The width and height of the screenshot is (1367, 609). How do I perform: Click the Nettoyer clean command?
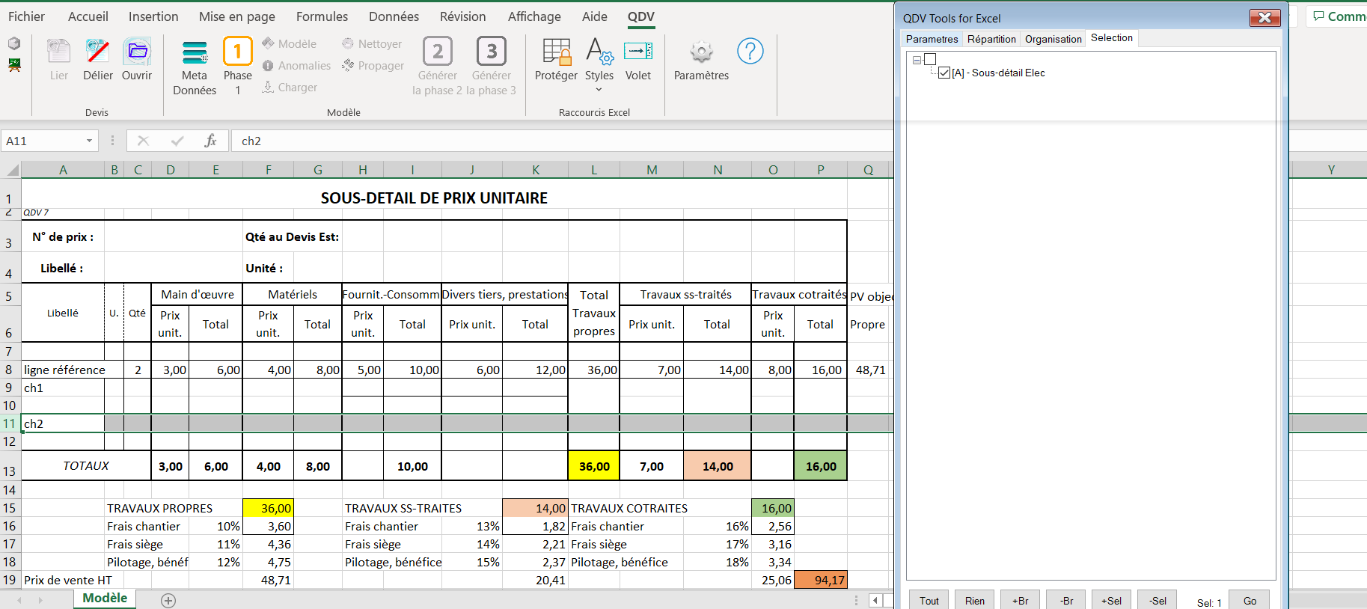[x=372, y=44]
